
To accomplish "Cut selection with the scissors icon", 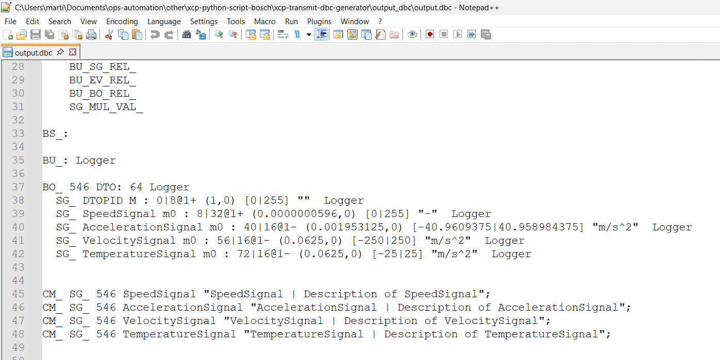I will 109,34.
